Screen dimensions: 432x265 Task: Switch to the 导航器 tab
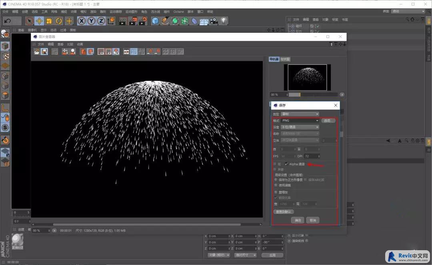pos(274,59)
